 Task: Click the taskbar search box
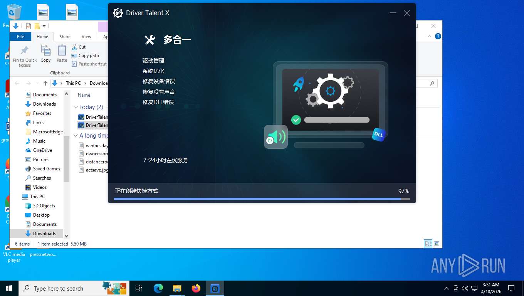[x=74, y=288]
